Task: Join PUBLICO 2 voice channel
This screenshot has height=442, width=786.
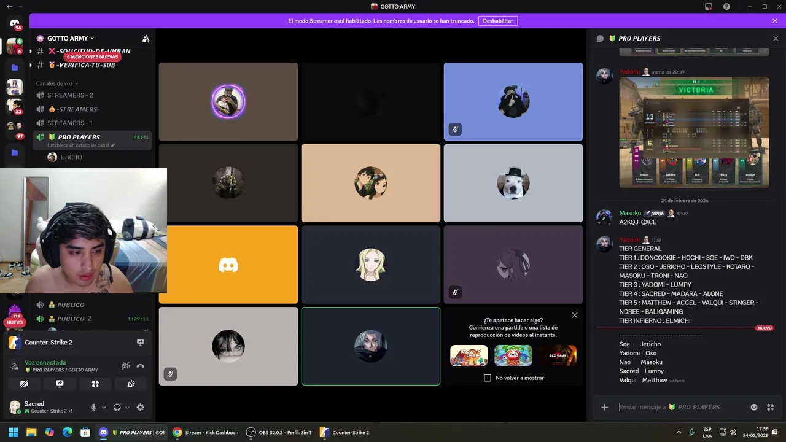Action: click(x=92, y=319)
